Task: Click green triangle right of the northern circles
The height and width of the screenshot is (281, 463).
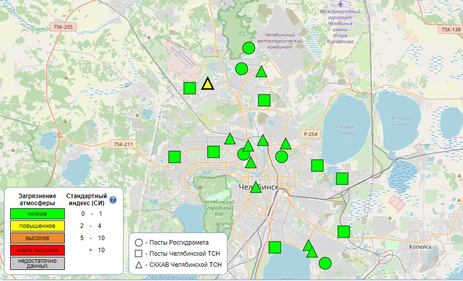Action: [x=261, y=72]
